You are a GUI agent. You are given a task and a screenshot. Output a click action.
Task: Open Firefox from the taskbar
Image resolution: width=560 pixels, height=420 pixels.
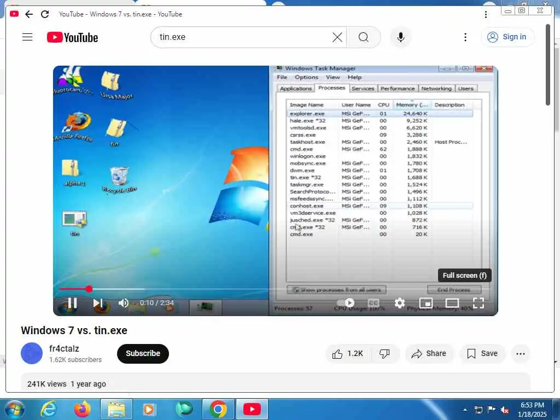[83, 409]
